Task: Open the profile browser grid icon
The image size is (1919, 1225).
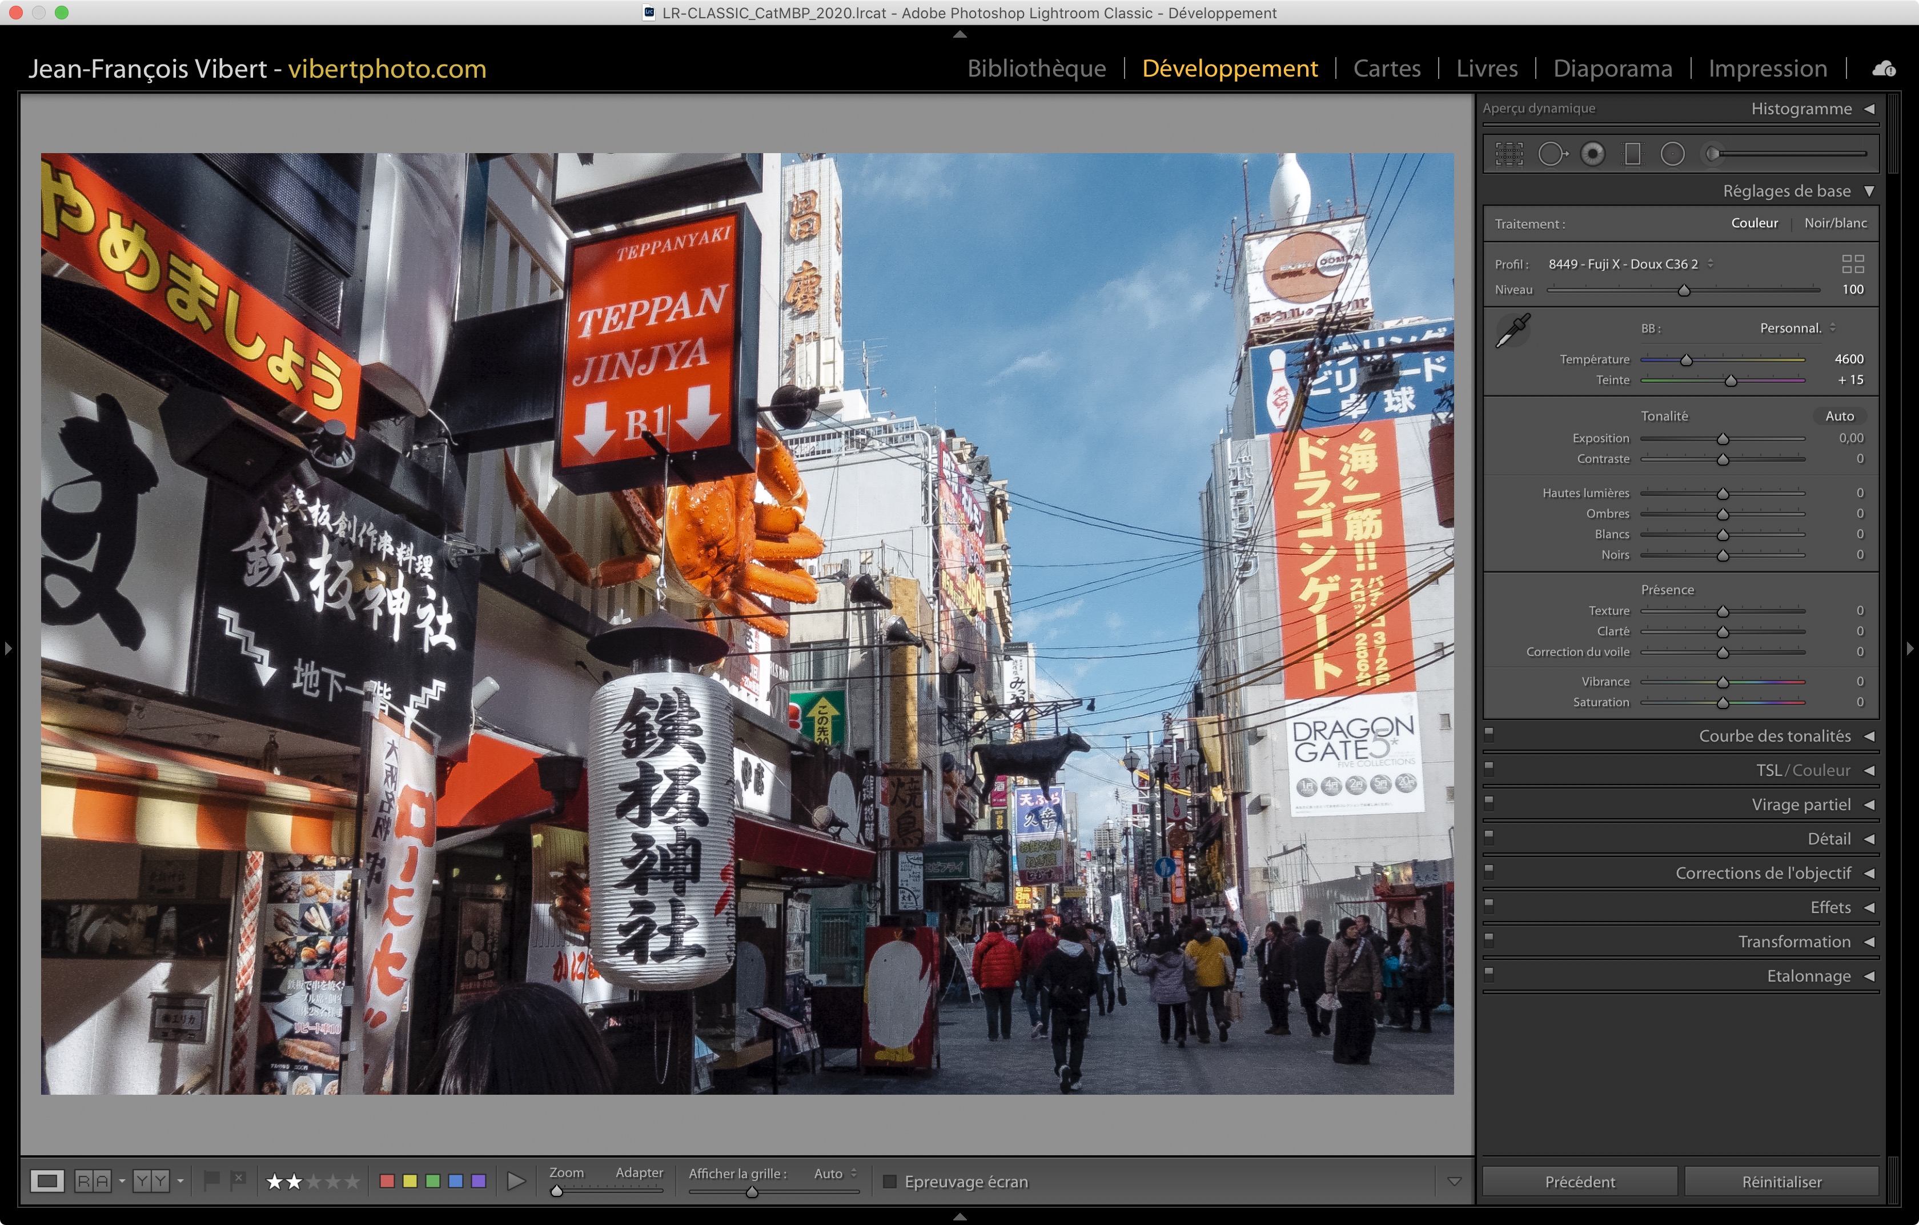Action: (x=1853, y=264)
